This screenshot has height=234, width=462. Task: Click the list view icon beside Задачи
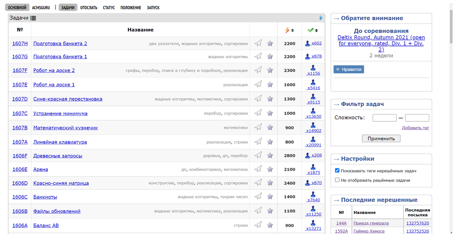(33, 18)
